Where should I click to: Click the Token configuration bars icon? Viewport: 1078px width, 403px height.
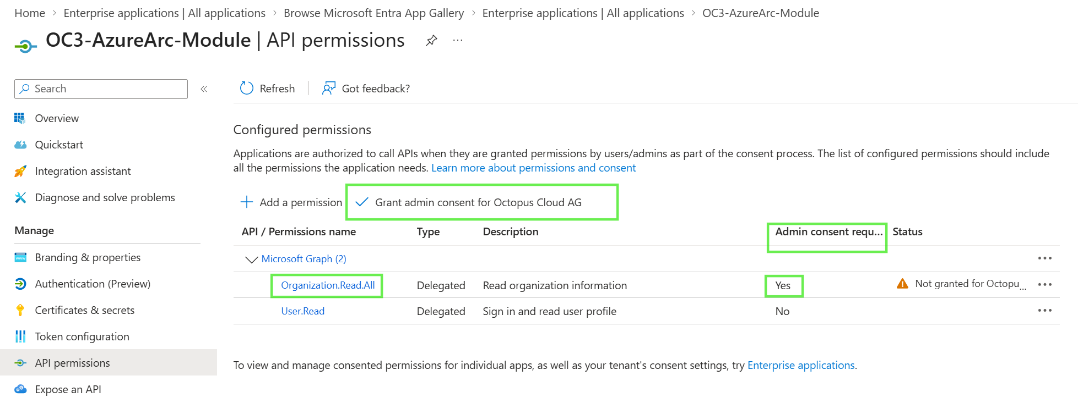pyautogui.click(x=20, y=336)
